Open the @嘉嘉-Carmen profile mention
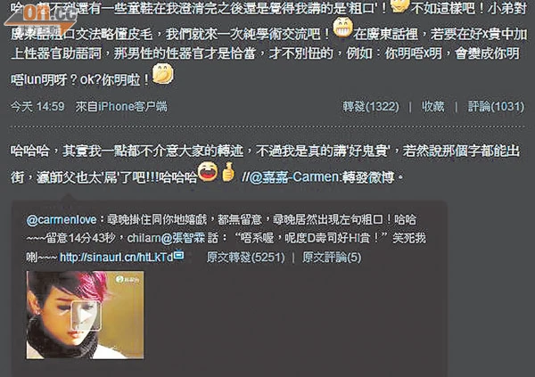This screenshot has width=535, height=377. point(293,177)
